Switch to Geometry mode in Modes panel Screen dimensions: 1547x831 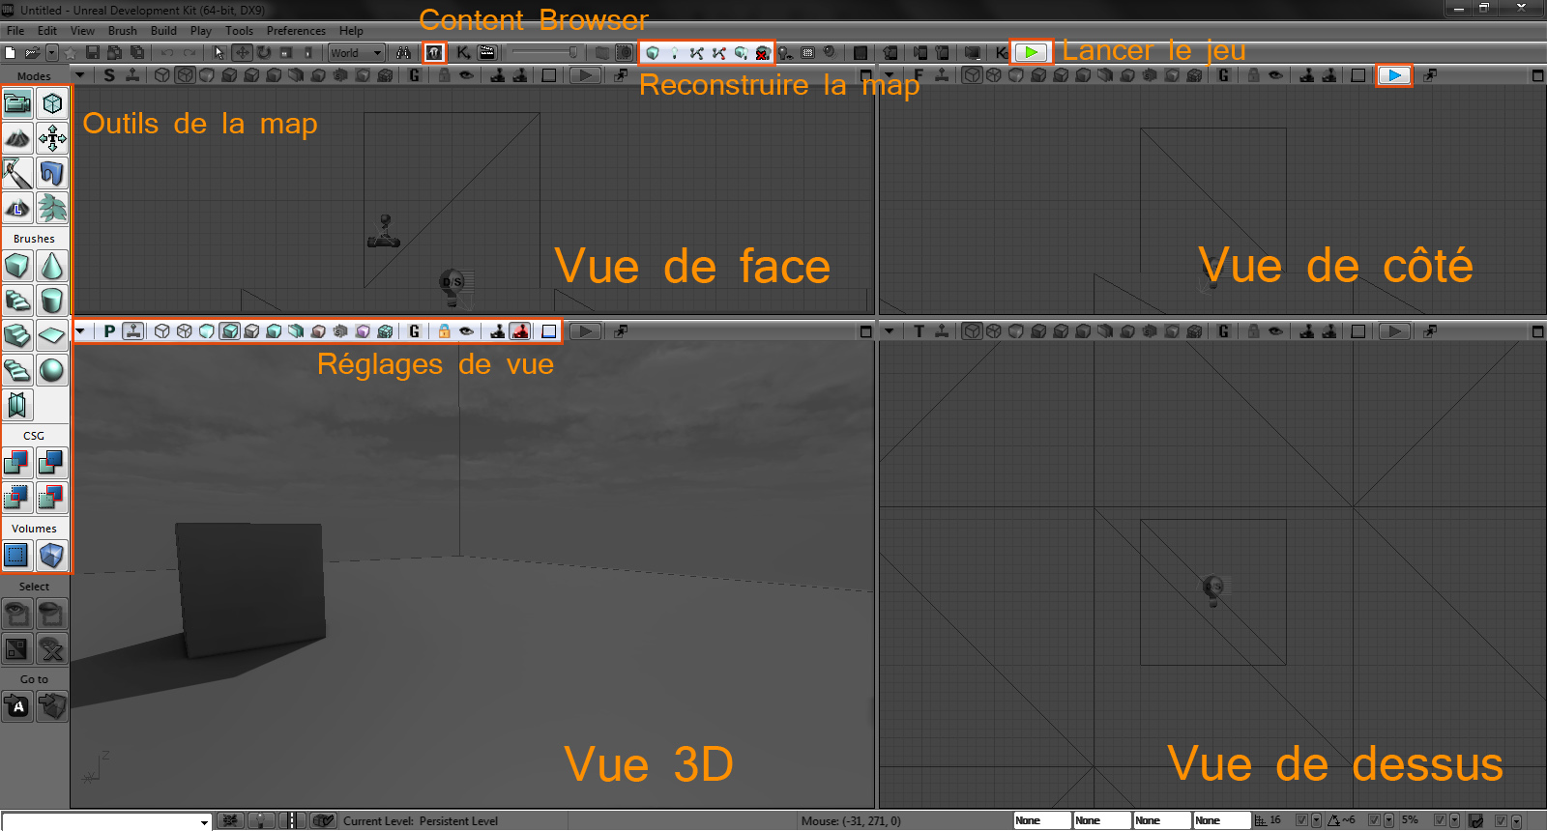coord(52,103)
